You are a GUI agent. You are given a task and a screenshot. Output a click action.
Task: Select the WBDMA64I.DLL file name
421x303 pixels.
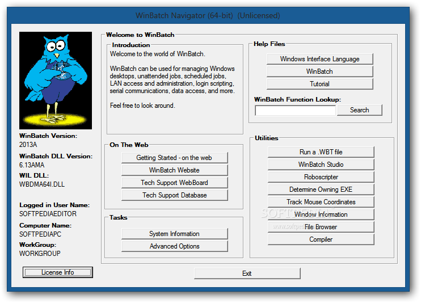pos(42,184)
